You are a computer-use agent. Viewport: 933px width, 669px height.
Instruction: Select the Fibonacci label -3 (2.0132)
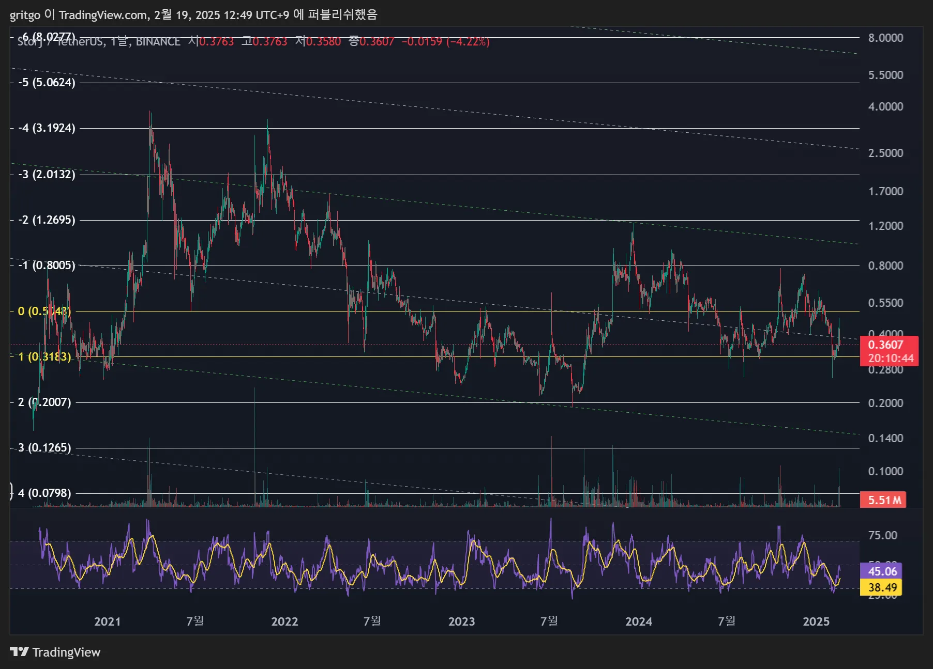click(47, 175)
